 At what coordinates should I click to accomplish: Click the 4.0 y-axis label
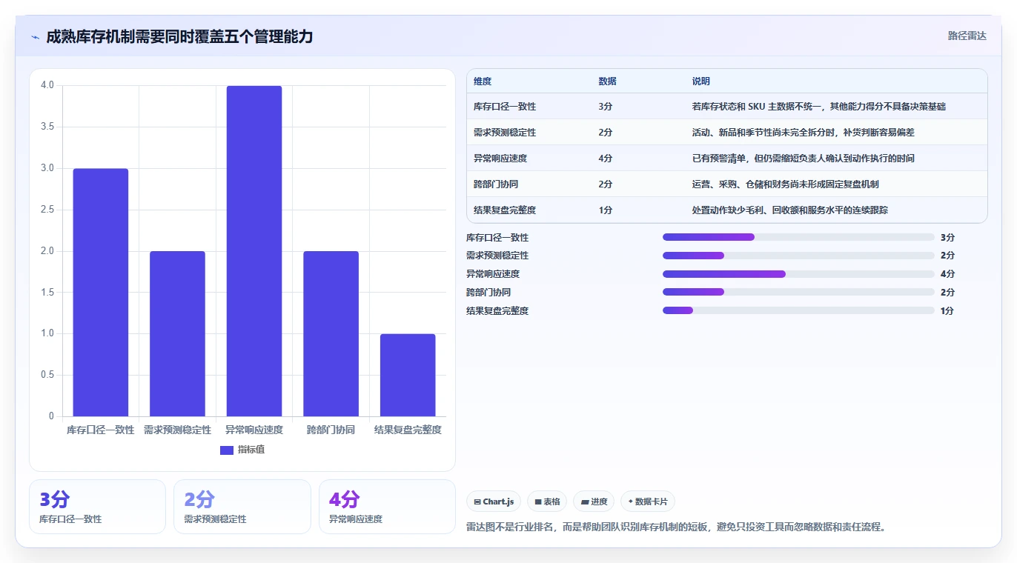coord(47,85)
